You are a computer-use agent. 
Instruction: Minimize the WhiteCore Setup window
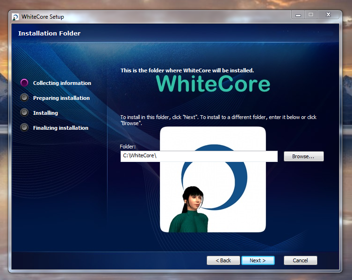point(298,15)
